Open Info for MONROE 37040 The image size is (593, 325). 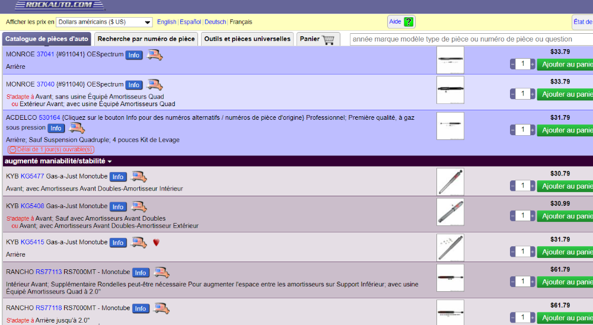click(x=134, y=85)
